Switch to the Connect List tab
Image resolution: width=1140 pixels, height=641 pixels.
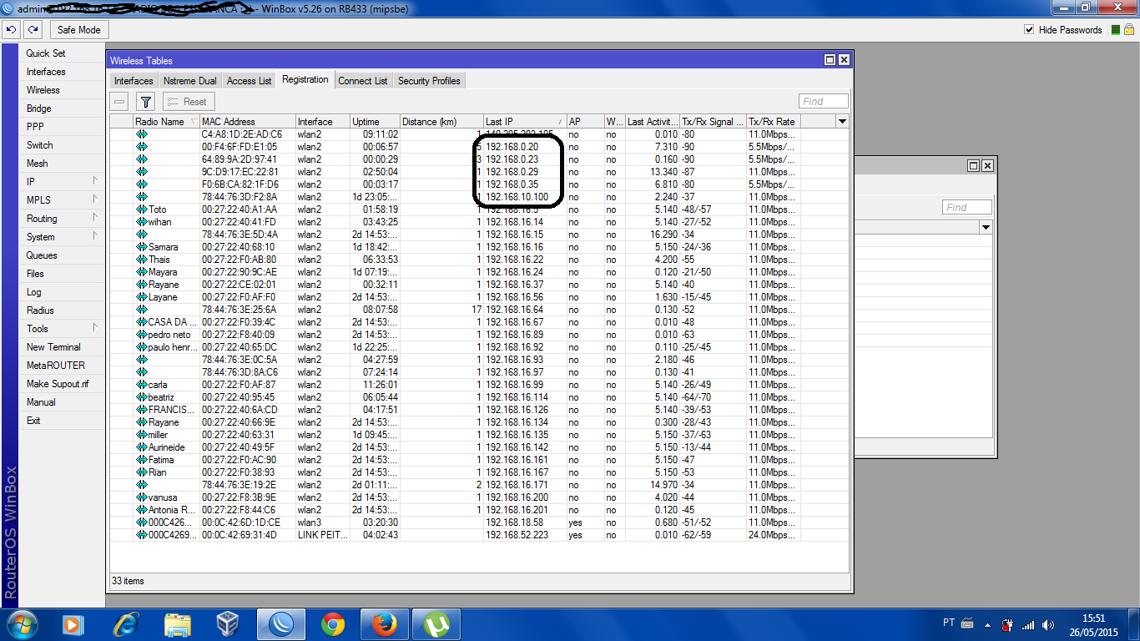363,81
